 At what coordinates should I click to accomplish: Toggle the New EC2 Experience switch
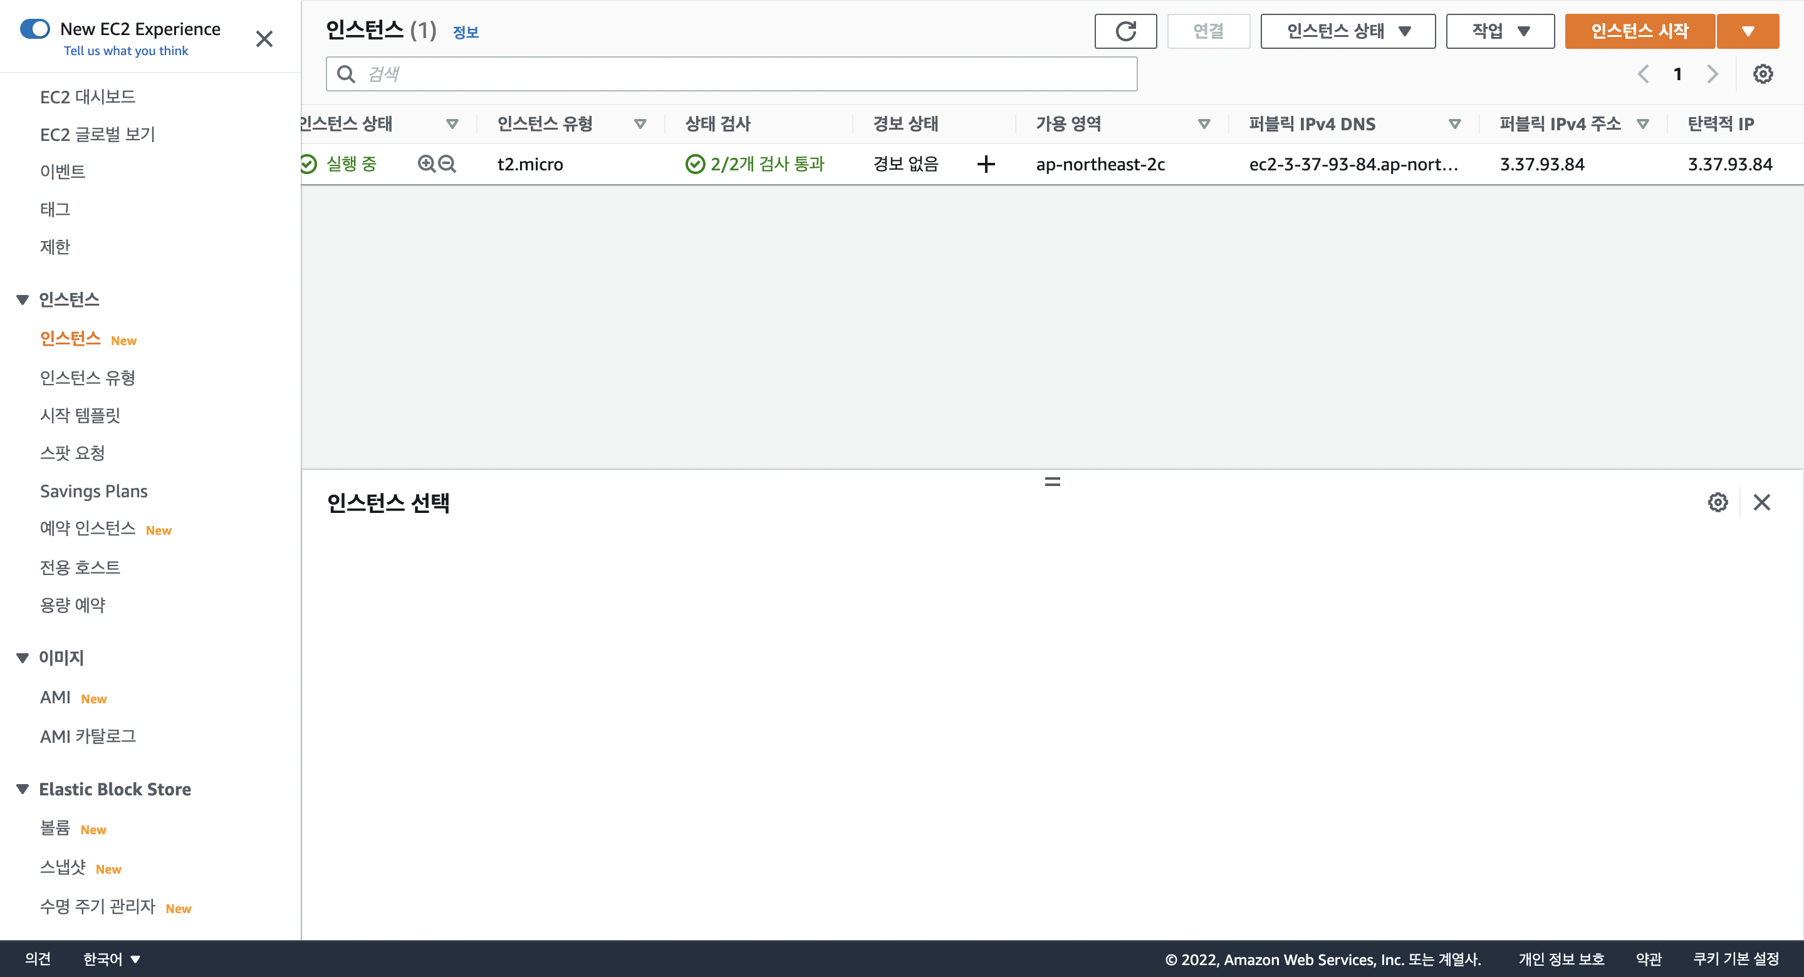point(35,29)
